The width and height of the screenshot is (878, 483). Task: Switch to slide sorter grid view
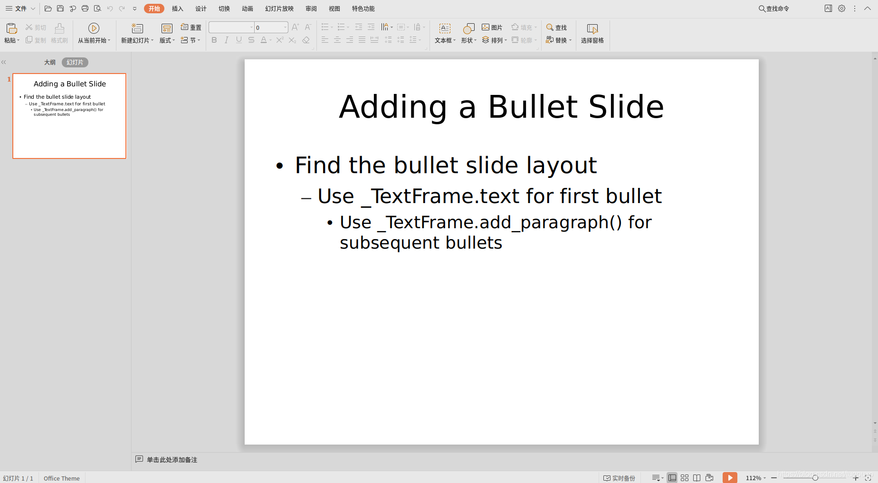click(685, 478)
